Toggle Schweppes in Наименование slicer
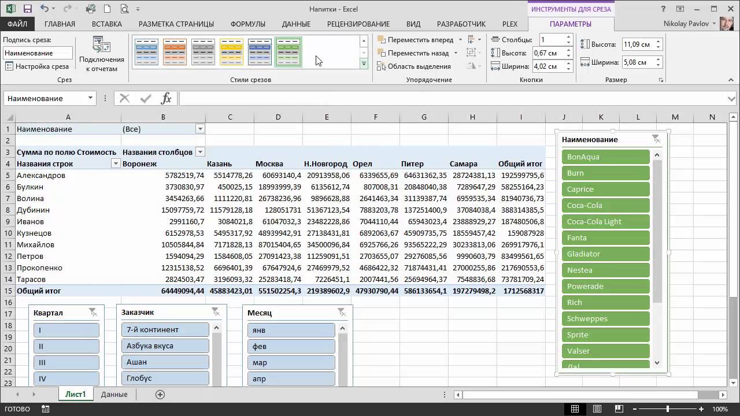 click(605, 318)
